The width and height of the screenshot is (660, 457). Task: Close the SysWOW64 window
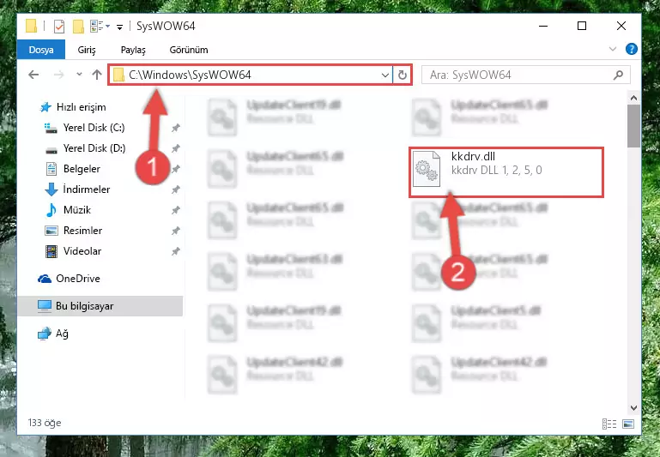621,26
